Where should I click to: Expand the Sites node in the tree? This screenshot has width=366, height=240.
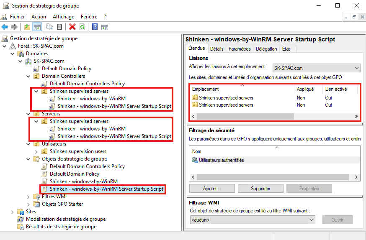click(x=12, y=212)
